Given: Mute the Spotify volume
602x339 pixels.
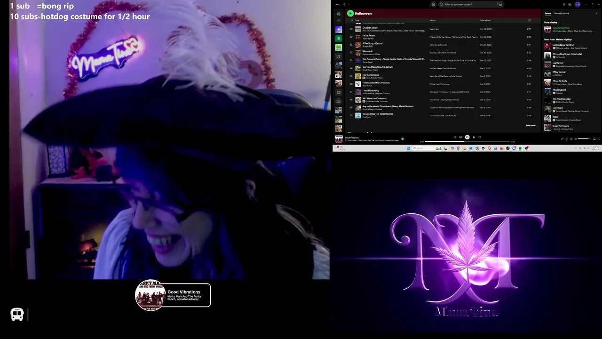Looking at the screenshot, I should click(x=576, y=139).
